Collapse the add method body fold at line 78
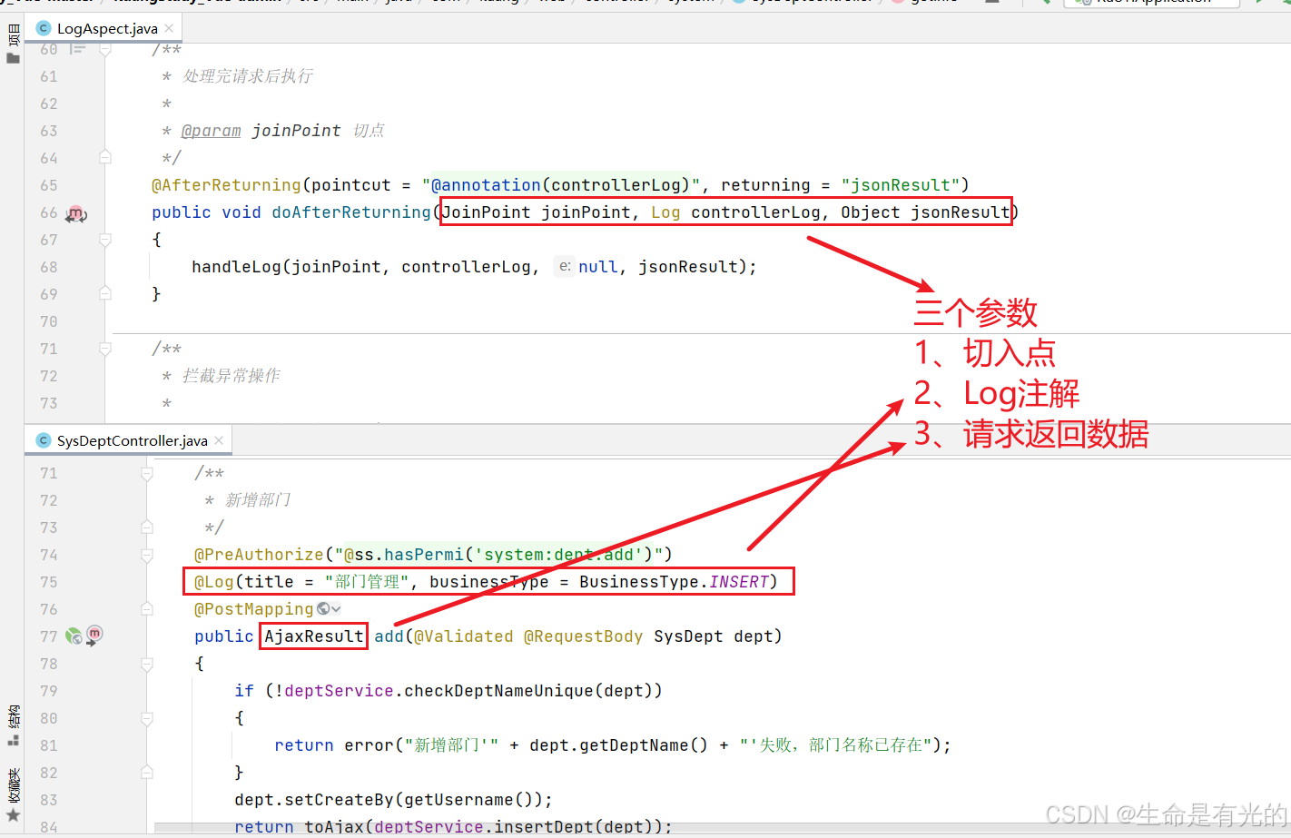 click(147, 664)
